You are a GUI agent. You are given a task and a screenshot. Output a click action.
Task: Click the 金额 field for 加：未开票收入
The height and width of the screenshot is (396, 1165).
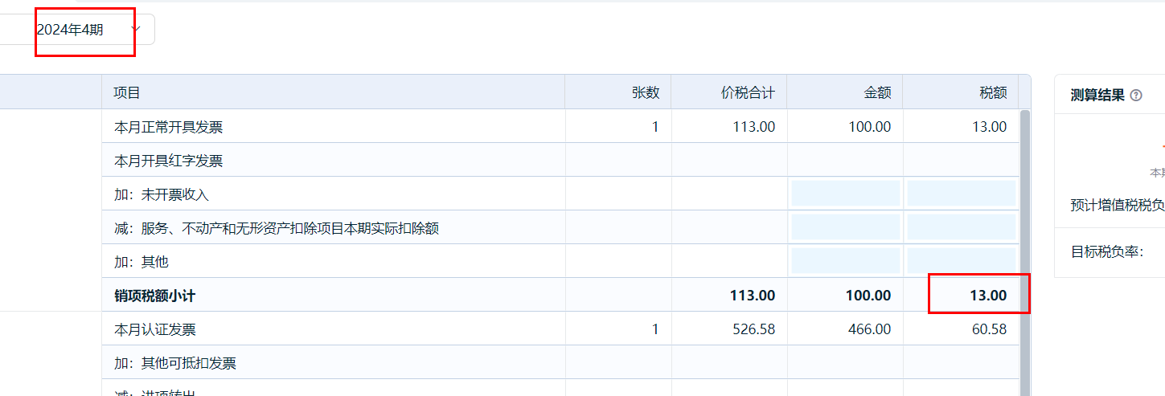pos(845,194)
